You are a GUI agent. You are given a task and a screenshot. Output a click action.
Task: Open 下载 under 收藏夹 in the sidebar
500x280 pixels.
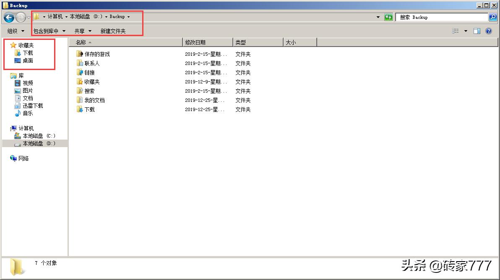coord(28,53)
